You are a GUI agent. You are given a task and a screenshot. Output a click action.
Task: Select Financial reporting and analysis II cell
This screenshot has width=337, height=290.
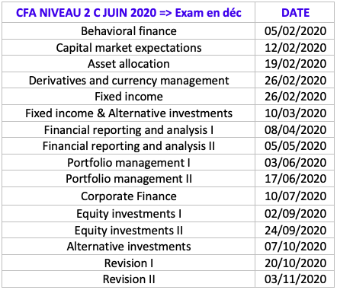coord(128,146)
